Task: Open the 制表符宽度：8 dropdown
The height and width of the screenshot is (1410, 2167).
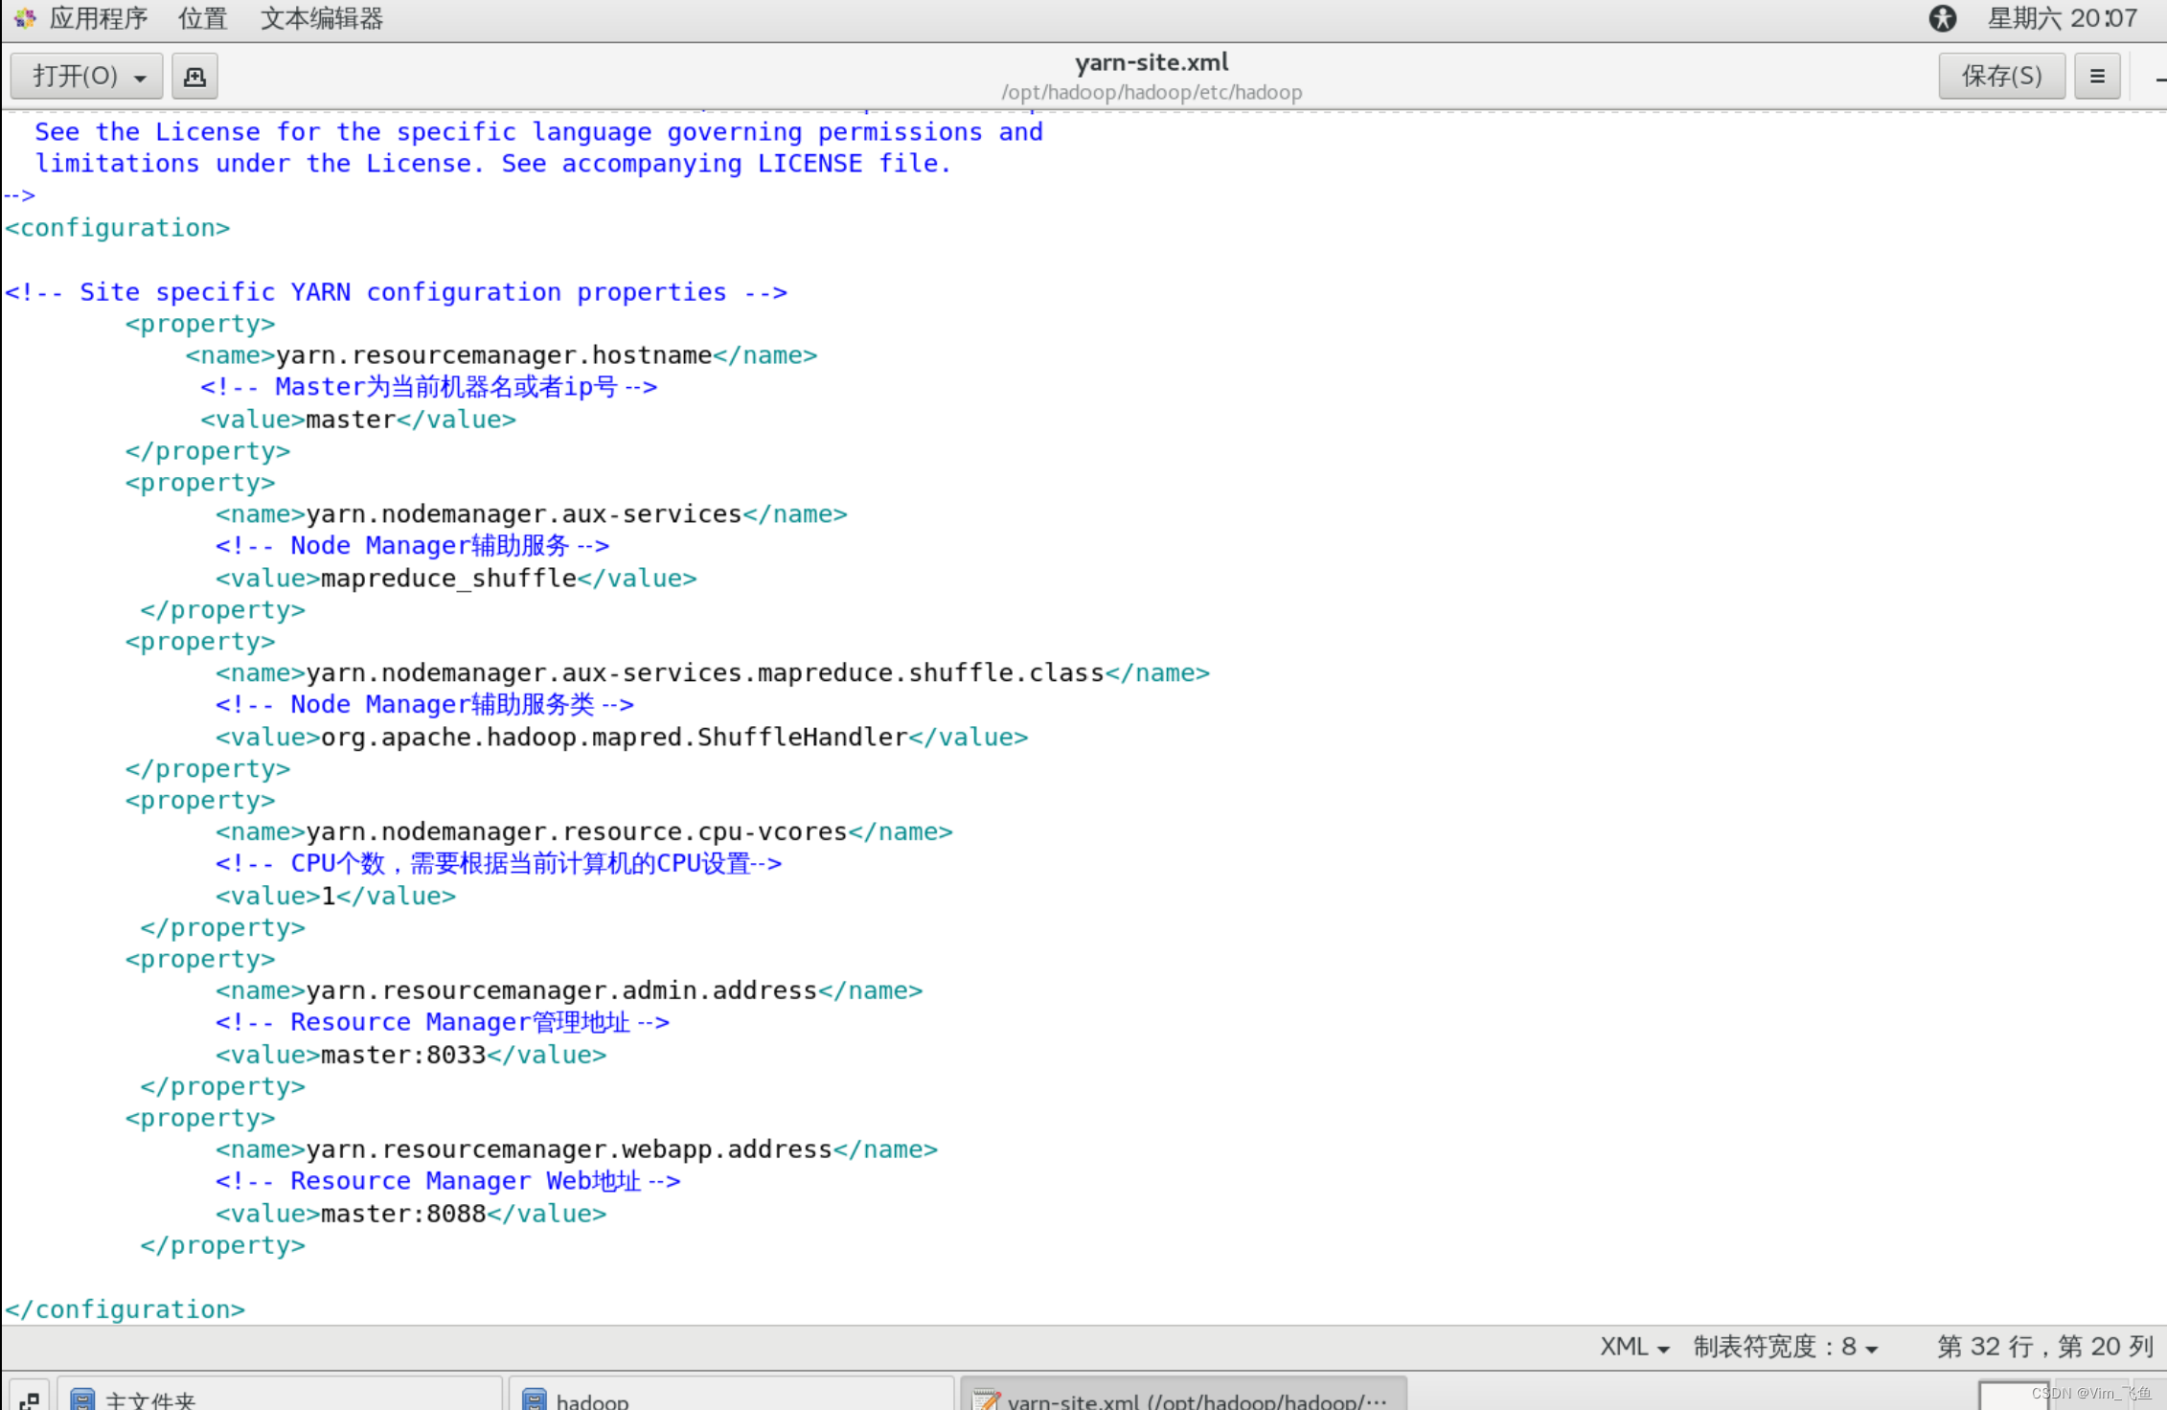Action: pyautogui.click(x=1785, y=1347)
